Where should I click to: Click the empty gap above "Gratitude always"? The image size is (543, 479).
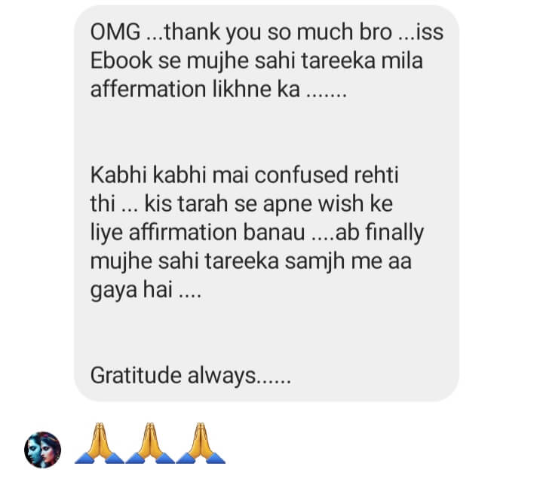[x=267, y=333]
